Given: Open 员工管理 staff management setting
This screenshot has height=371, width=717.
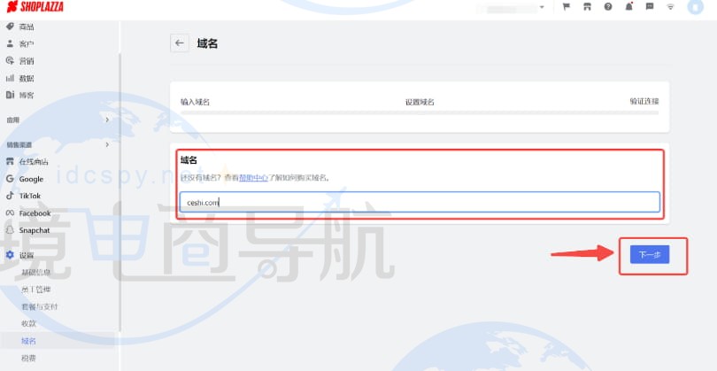Looking at the screenshot, I should pyautogui.click(x=35, y=290).
